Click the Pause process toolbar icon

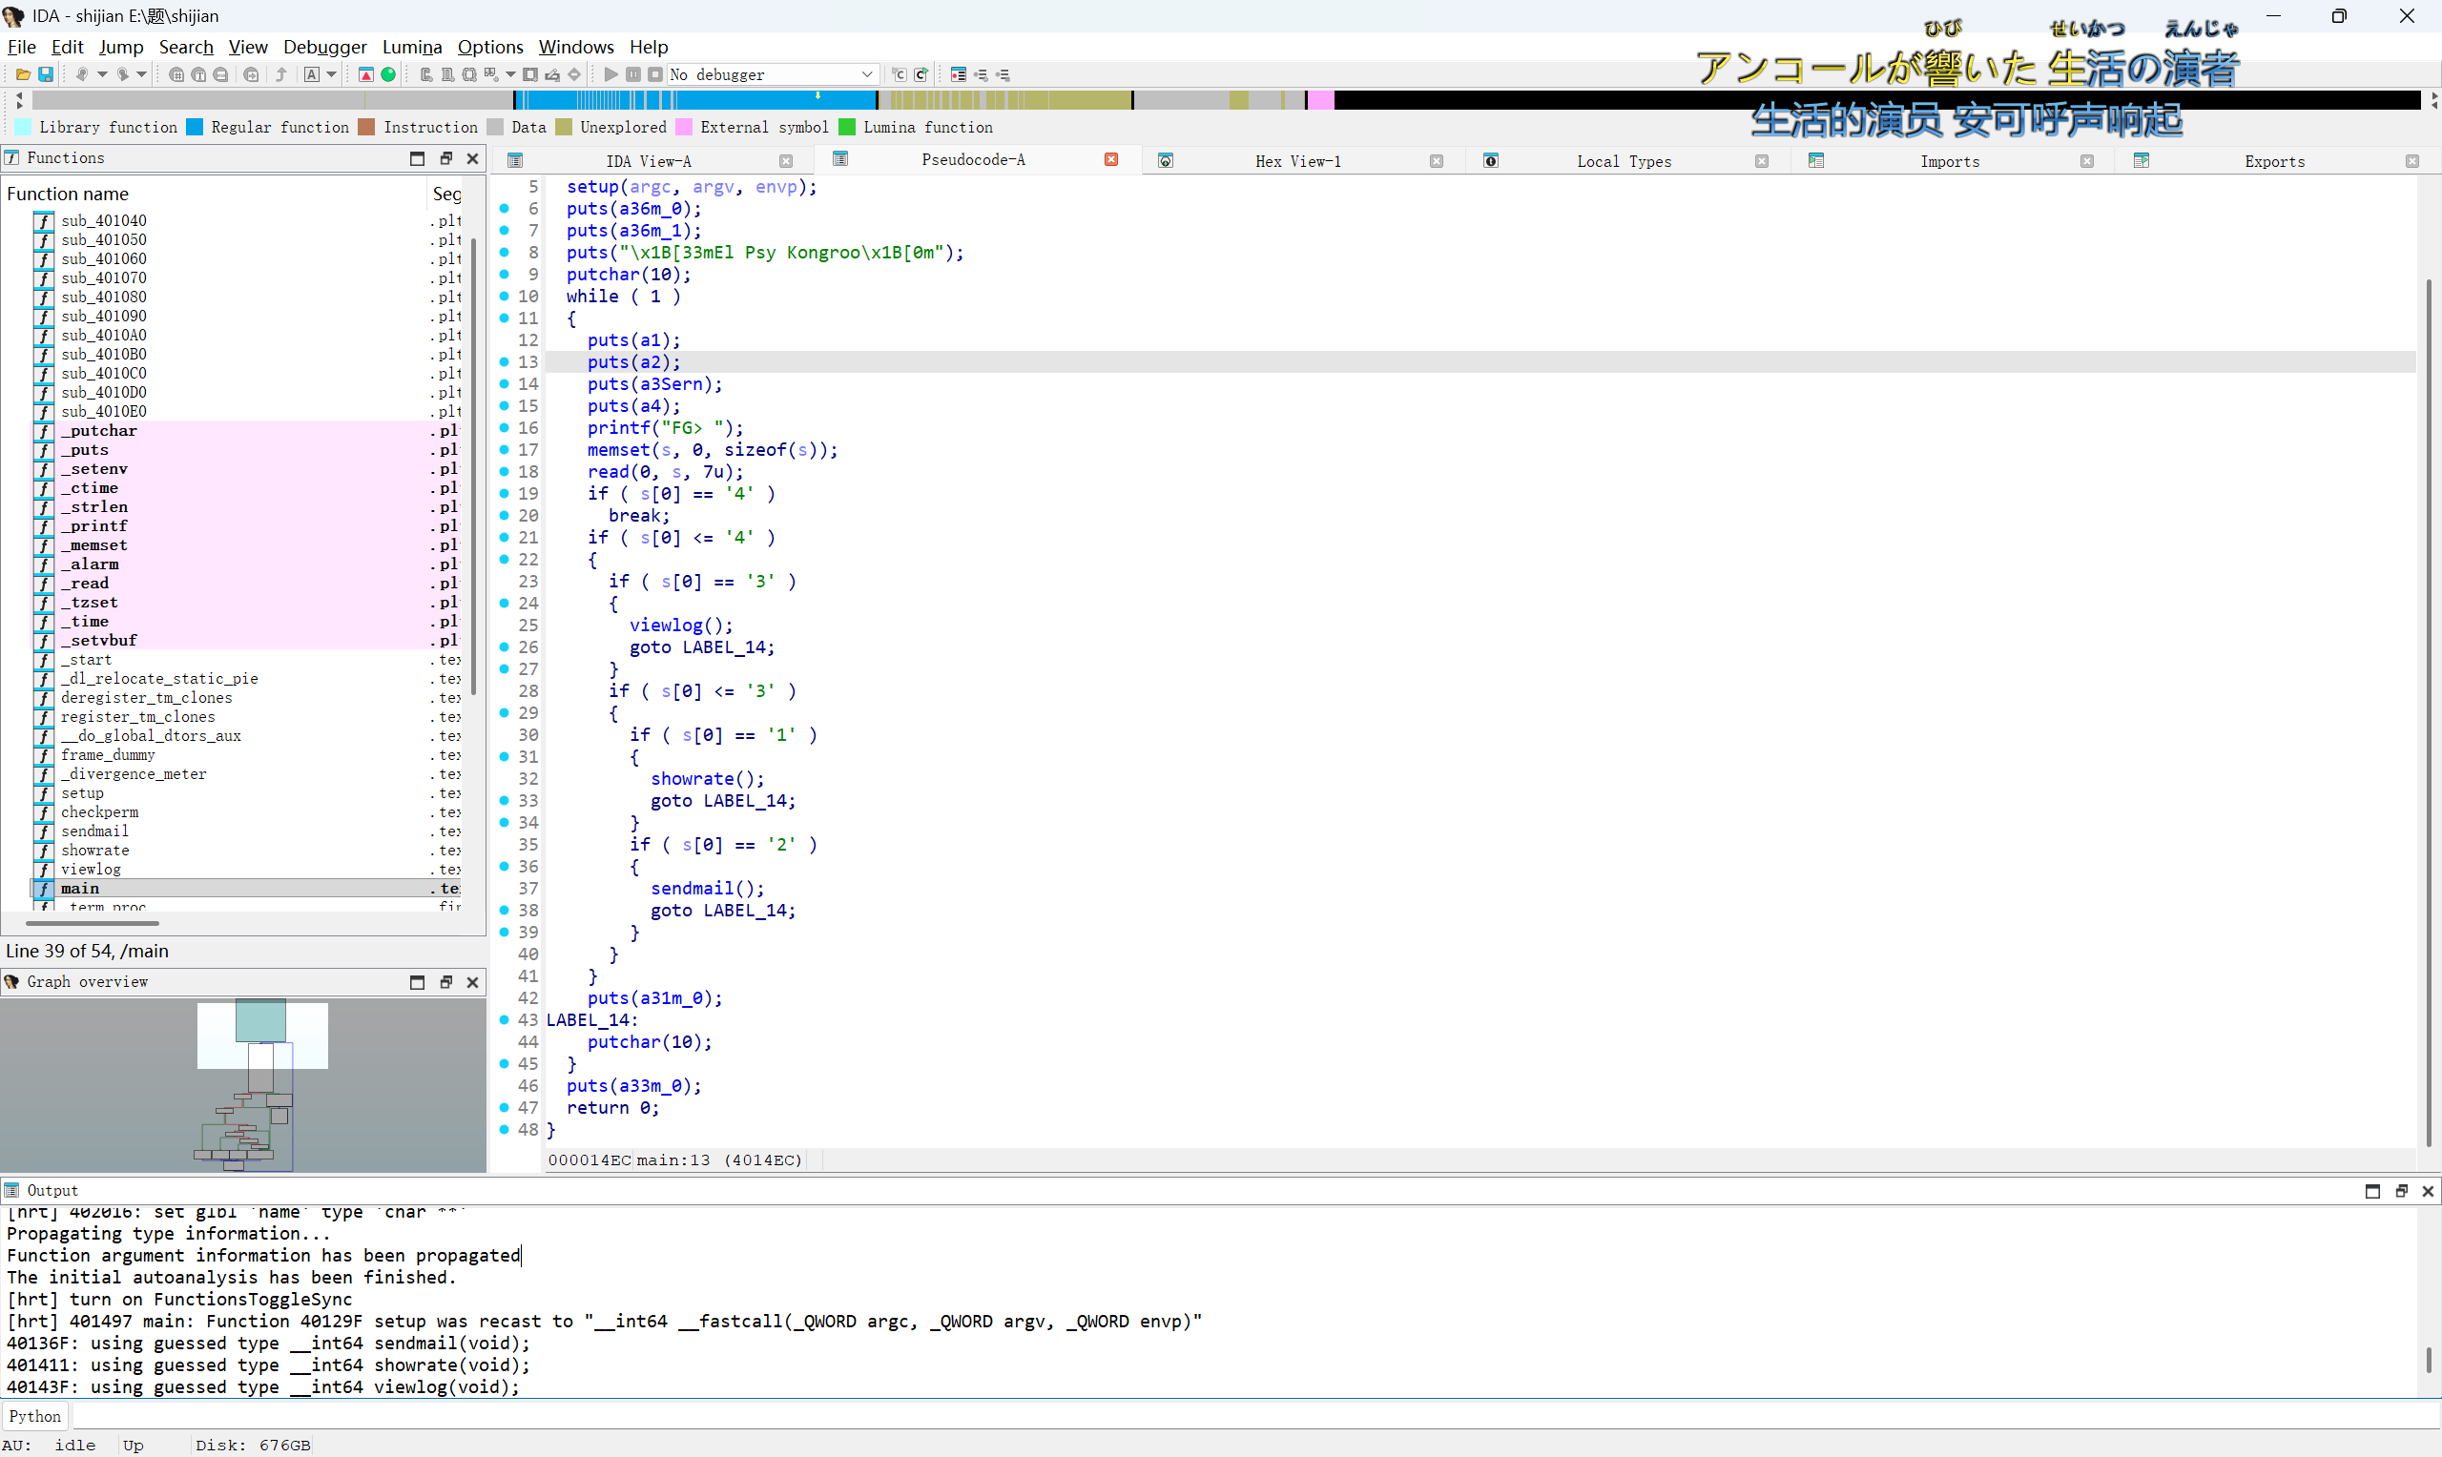point(633,74)
